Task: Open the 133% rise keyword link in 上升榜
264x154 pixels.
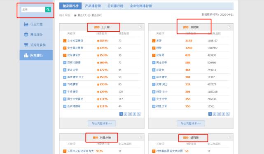Action: point(72,84)
